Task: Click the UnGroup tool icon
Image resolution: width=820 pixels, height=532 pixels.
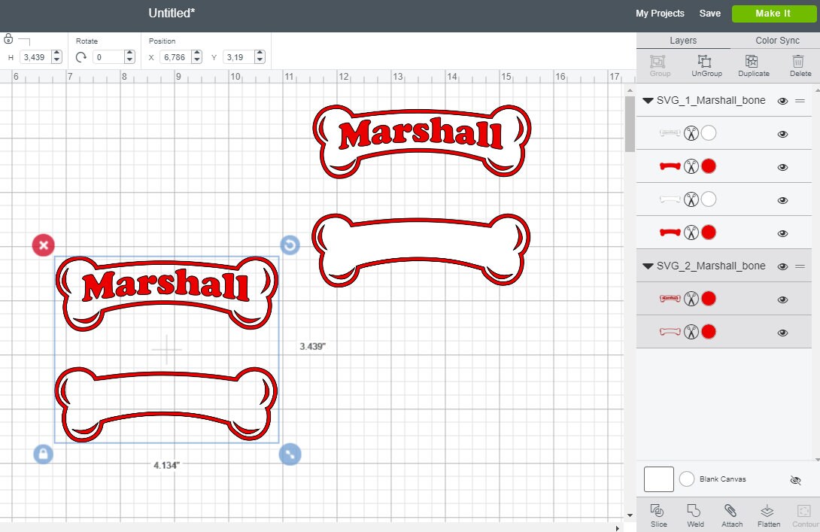Action: pos(704,61)
